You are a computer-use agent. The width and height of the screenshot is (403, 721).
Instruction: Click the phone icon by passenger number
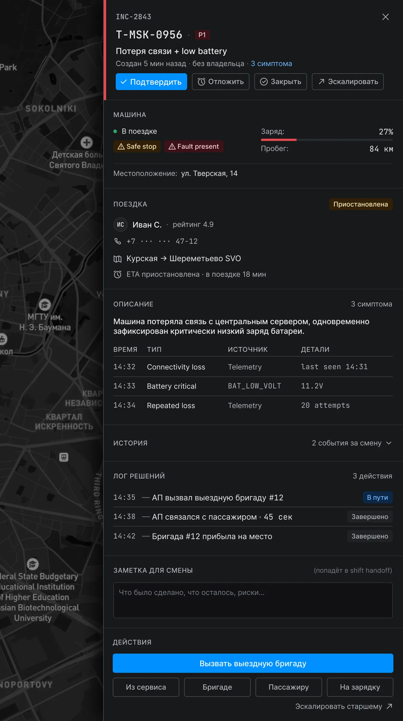(118, 241)
